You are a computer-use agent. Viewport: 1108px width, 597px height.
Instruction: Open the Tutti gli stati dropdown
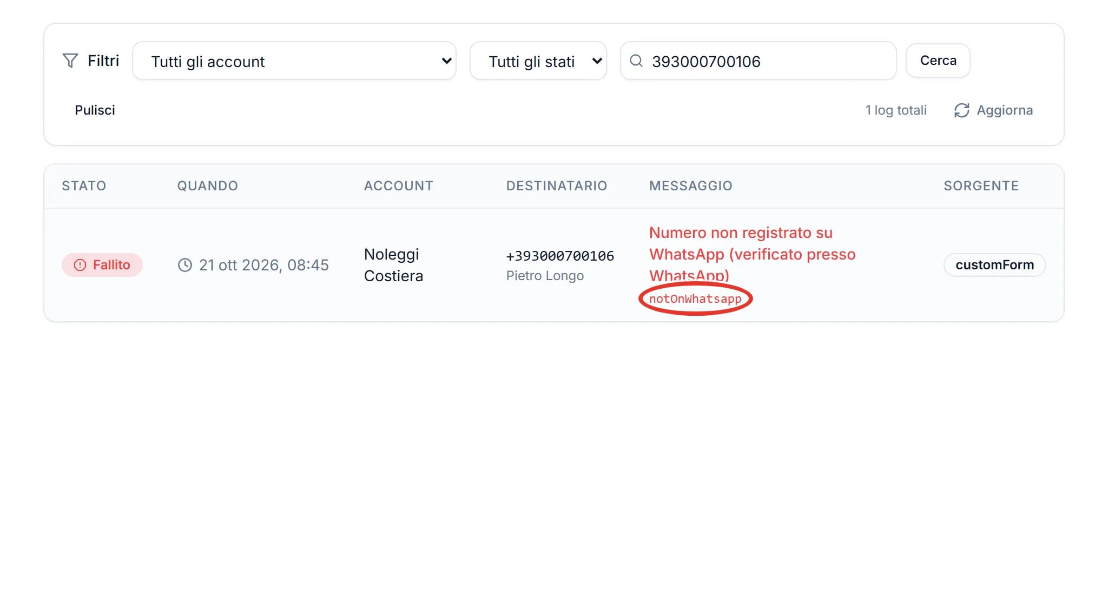538,61
